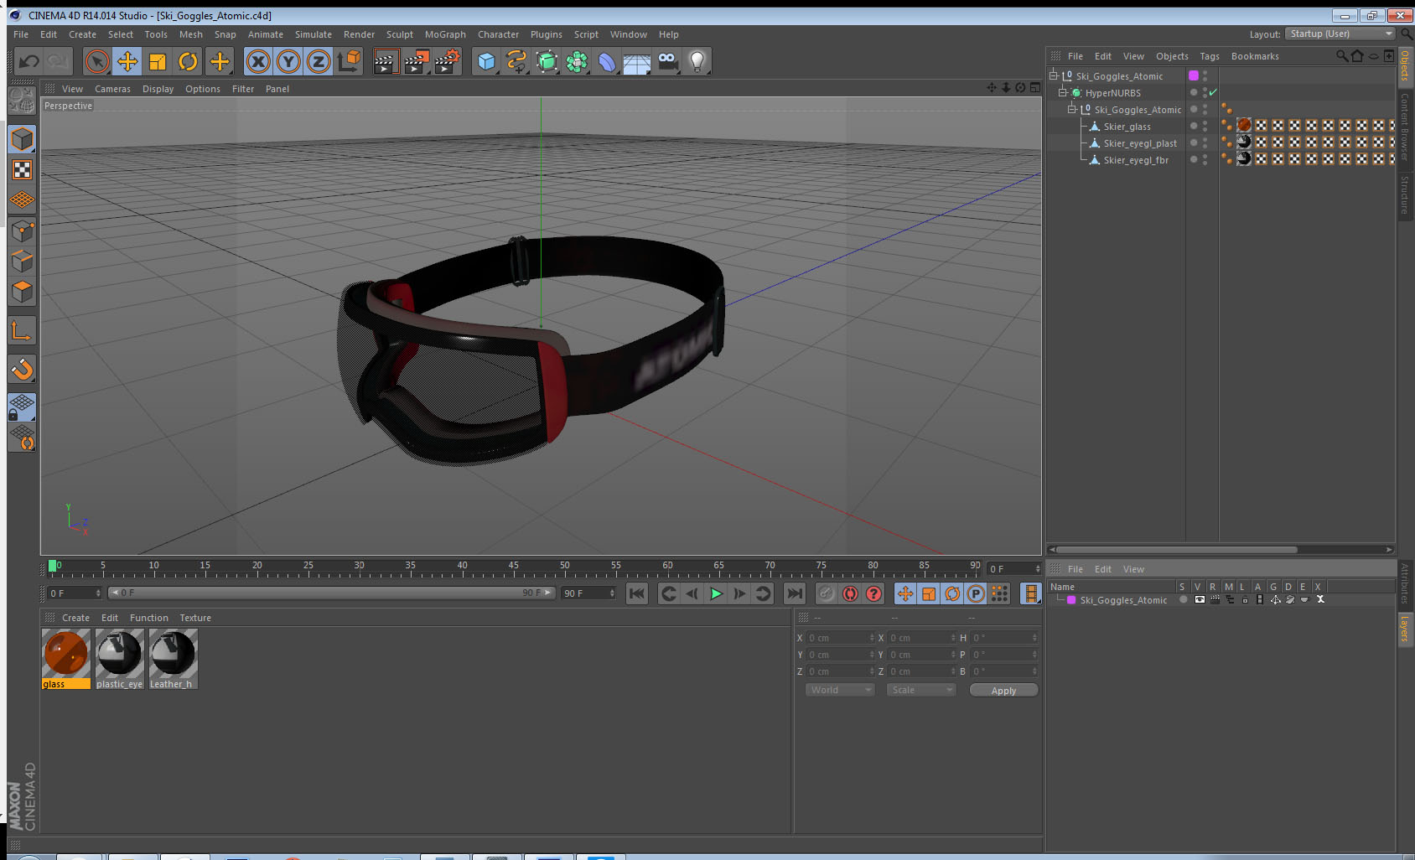Screen dimensions: 1415x860
Task: Collapse nested Ski_Goggles_Atomic null group
Action: pyautogui.click(x=1071, y=109)
